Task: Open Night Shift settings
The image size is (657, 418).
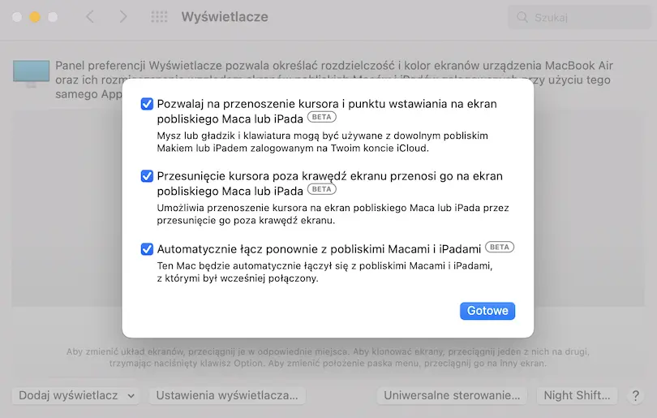Action: (577, 395)
